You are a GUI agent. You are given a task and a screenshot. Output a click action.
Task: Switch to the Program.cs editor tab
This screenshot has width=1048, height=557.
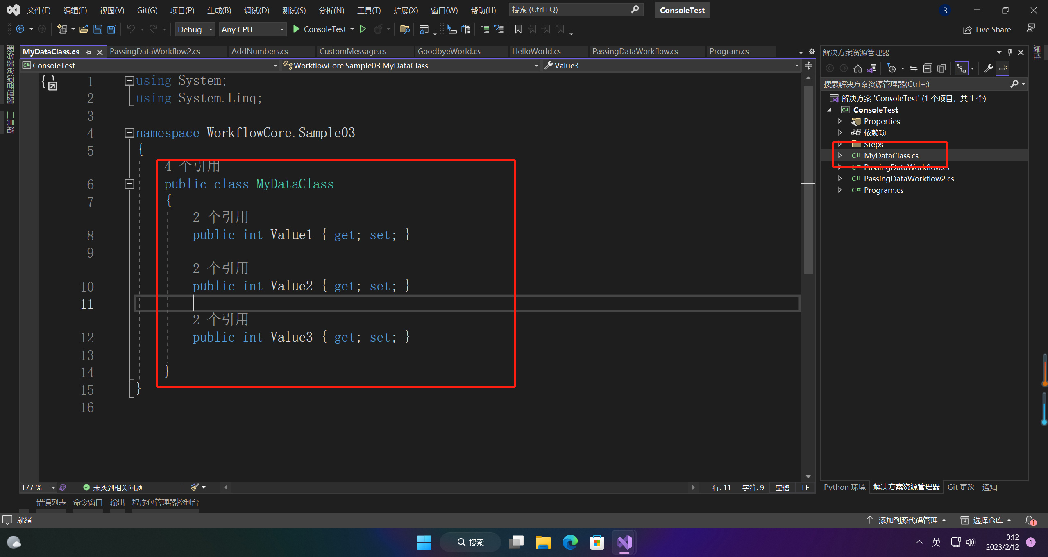pos(729,52)
